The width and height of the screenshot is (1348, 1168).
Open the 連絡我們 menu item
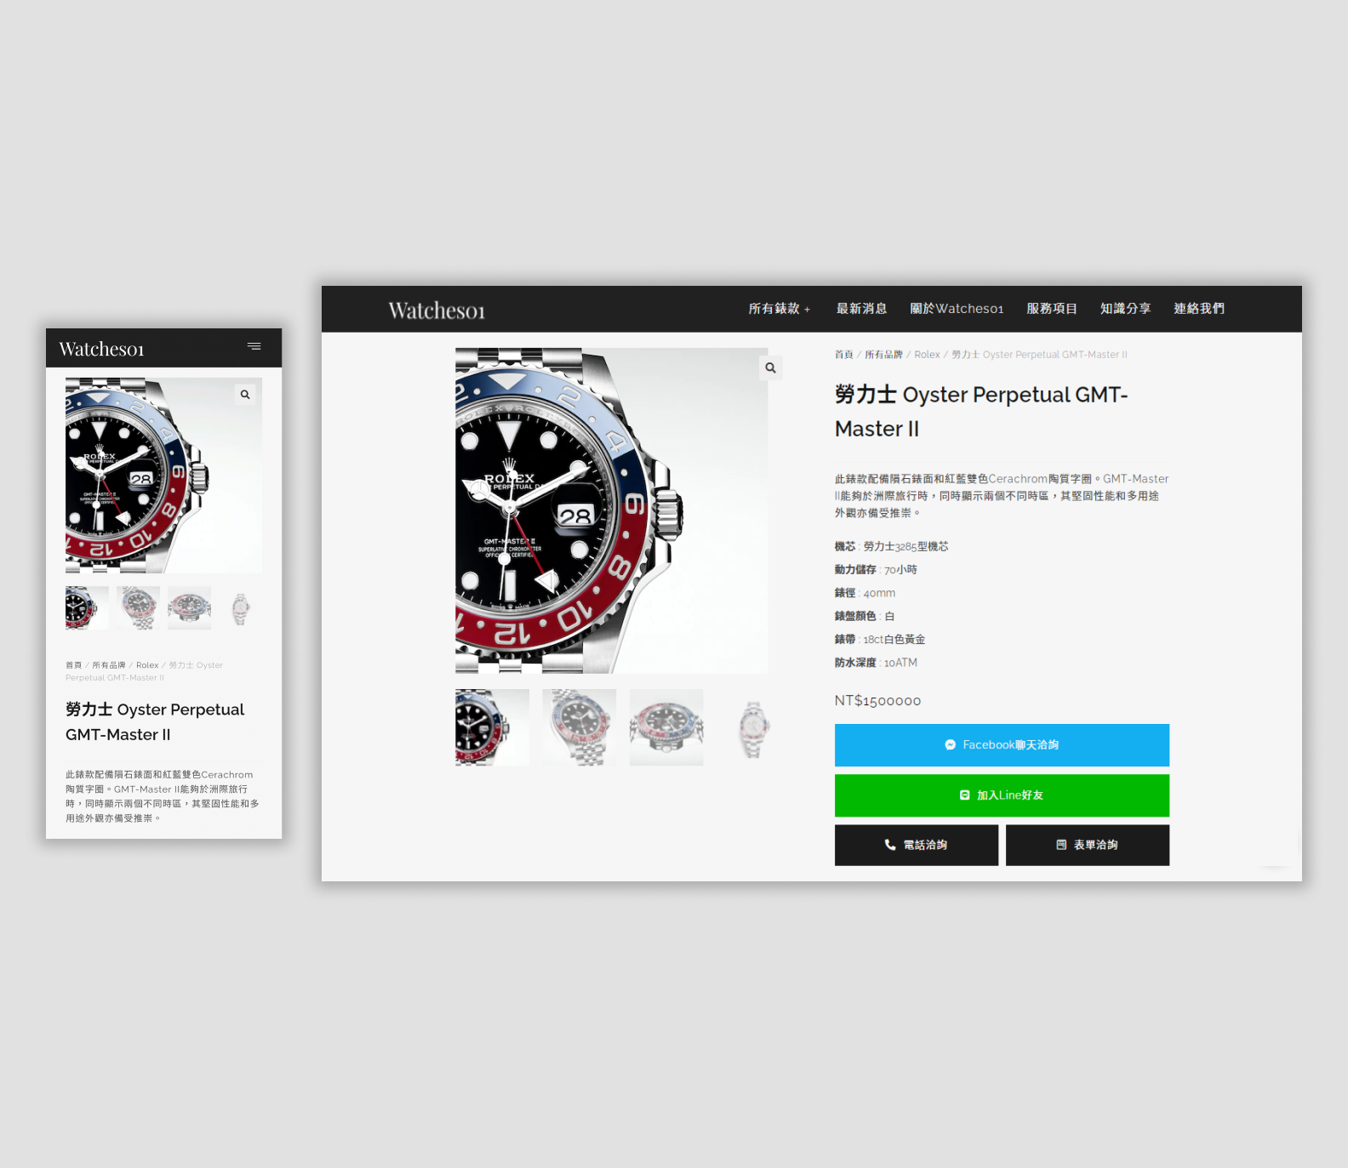[x=1199, y=309]
